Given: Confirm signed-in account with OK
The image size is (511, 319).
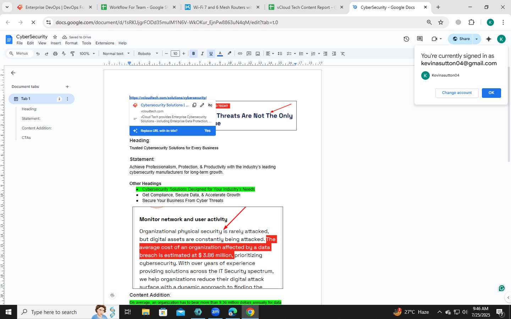Looking at the screenshot, I should click(x=491, y=93).
